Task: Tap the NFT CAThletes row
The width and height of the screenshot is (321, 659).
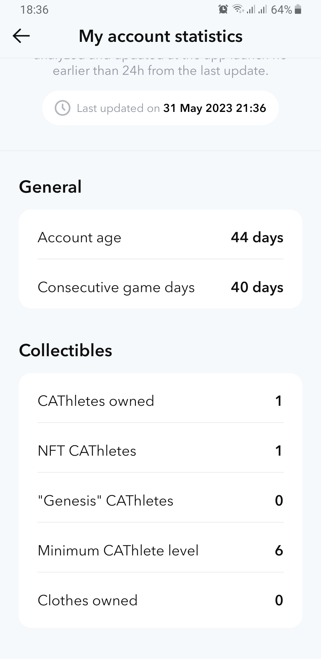Action: pos(160,451)
